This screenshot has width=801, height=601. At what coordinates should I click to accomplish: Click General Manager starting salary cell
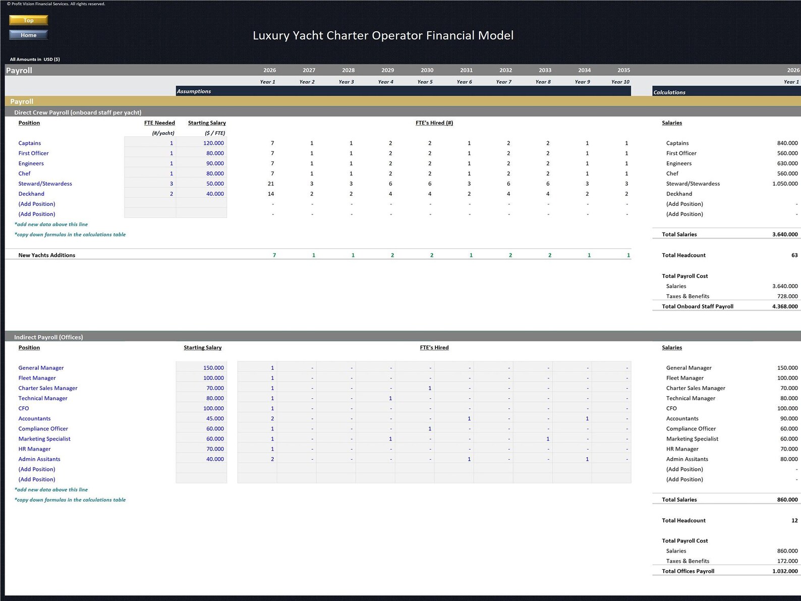tap(201, 368)
